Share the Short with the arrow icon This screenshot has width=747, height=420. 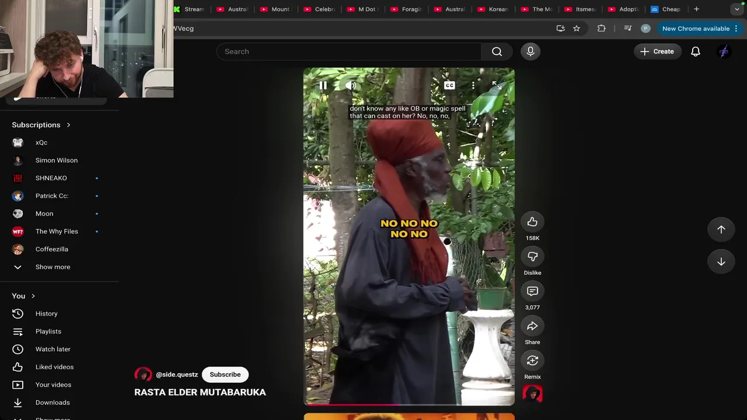coord(532,326)
